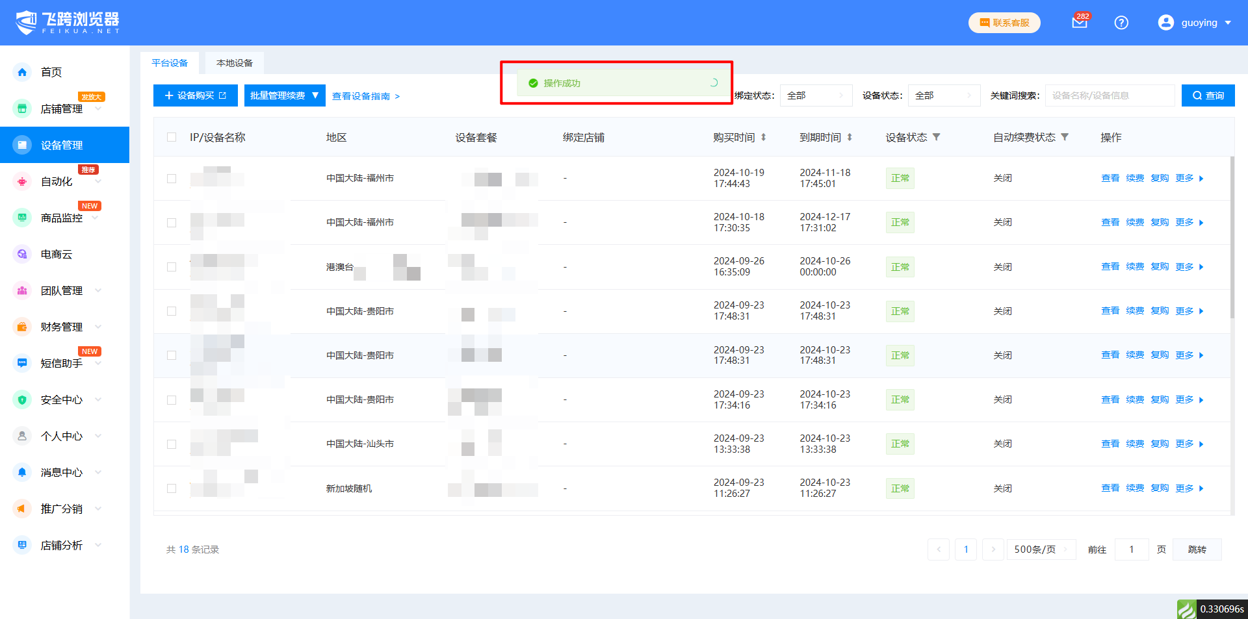Toggle the select-all checkbox in the table header
This screenshot has width=1248, height=619.
pos(172,137)
